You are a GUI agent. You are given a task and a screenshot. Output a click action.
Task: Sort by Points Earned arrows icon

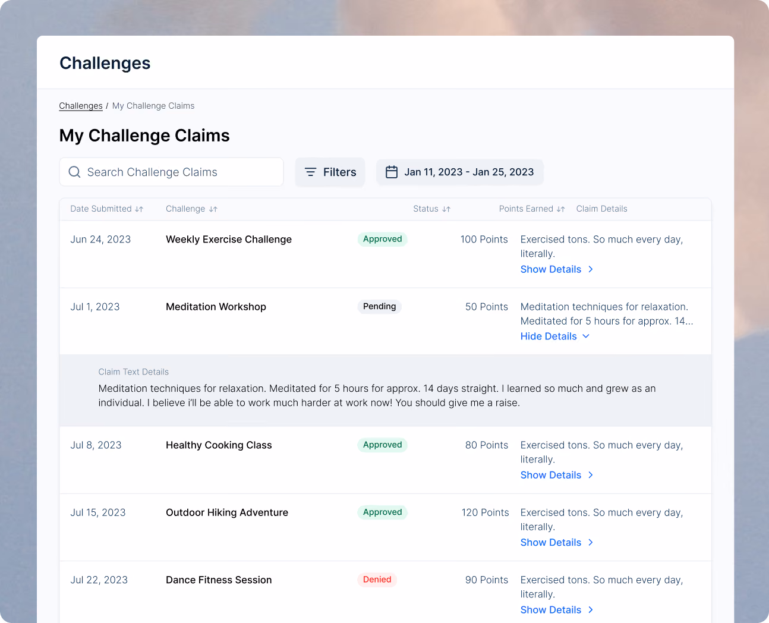(x=560, y=209)
